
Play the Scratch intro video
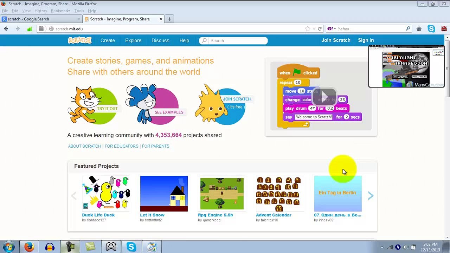pos(324,97)
